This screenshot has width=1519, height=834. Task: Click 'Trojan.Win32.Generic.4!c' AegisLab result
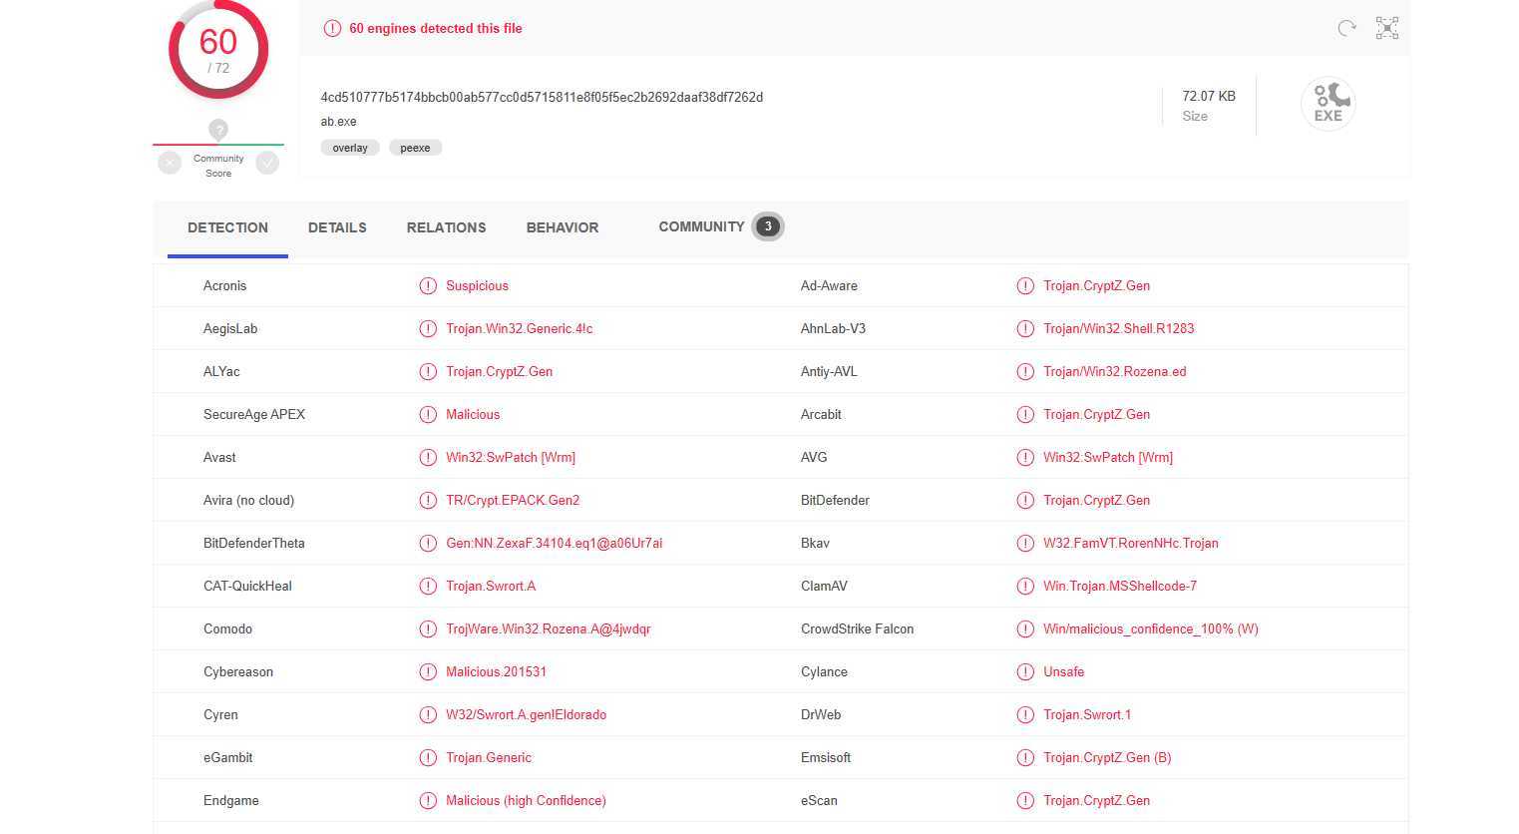click(x=519, y=328)
